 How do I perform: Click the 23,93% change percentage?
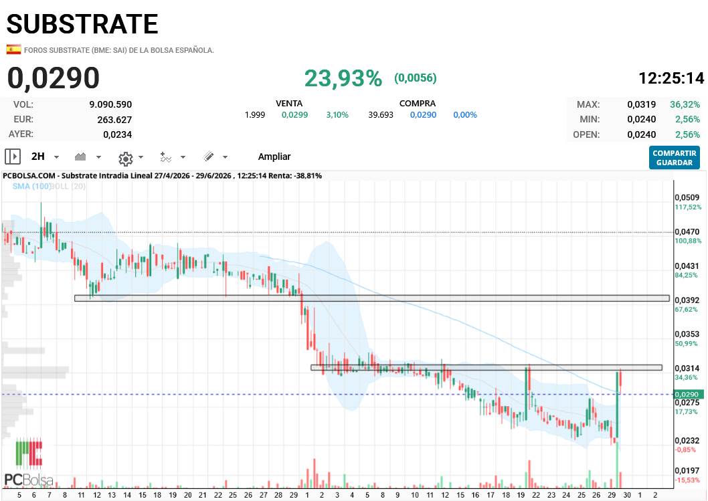coord(343,78)
